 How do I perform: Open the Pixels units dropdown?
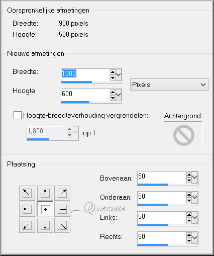(x=169, y=84)
